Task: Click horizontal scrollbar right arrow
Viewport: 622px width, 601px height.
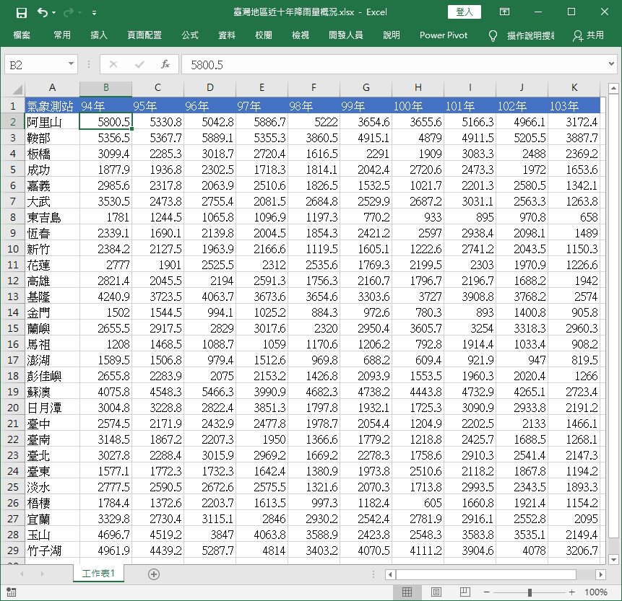Action: pyautogui.click(x=600, y=574)
